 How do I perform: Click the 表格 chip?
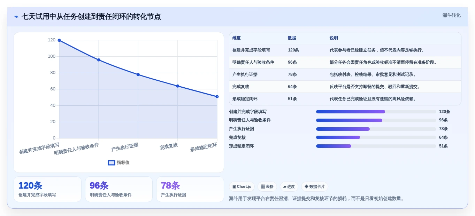tap(267, 187)
